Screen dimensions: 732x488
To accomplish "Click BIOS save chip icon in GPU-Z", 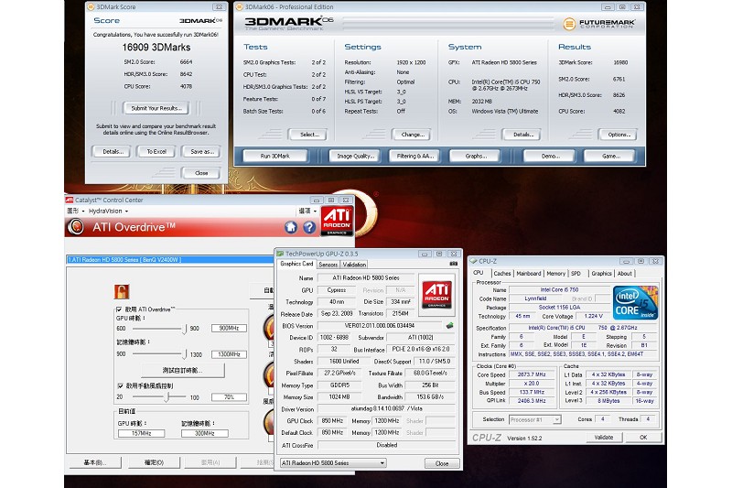I will click(450, 326).
